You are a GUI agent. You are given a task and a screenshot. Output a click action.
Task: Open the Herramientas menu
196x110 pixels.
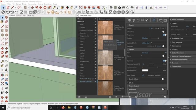(x=32, y=4)
